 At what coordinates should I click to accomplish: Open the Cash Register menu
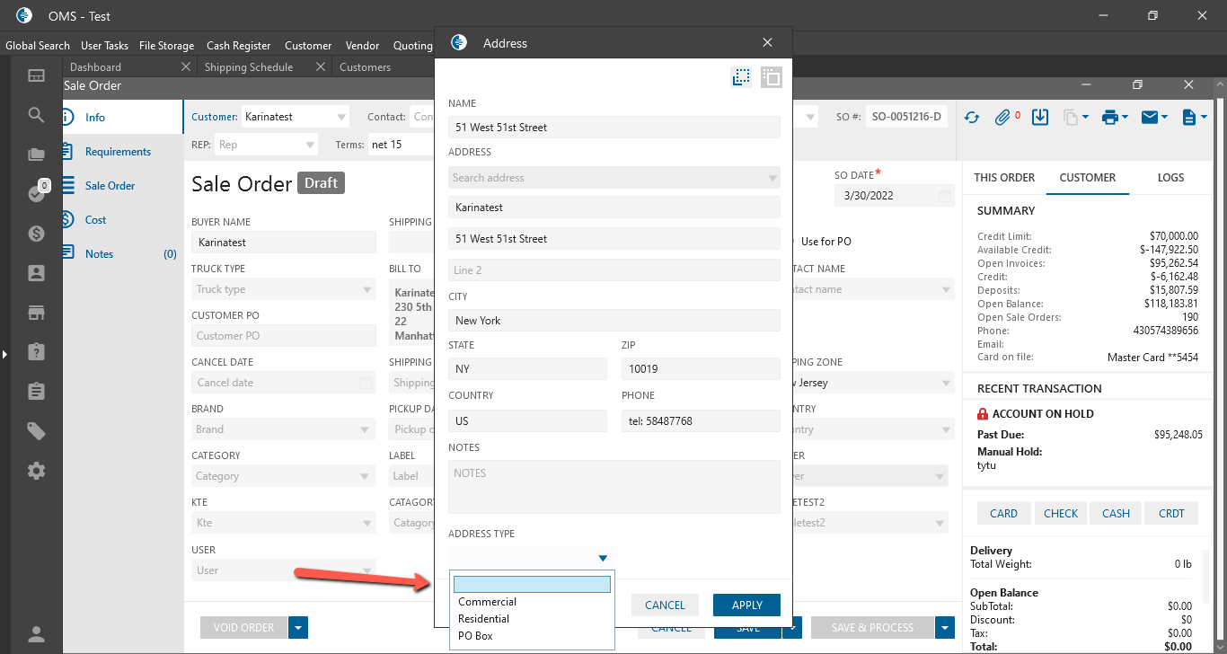(238, 45)
